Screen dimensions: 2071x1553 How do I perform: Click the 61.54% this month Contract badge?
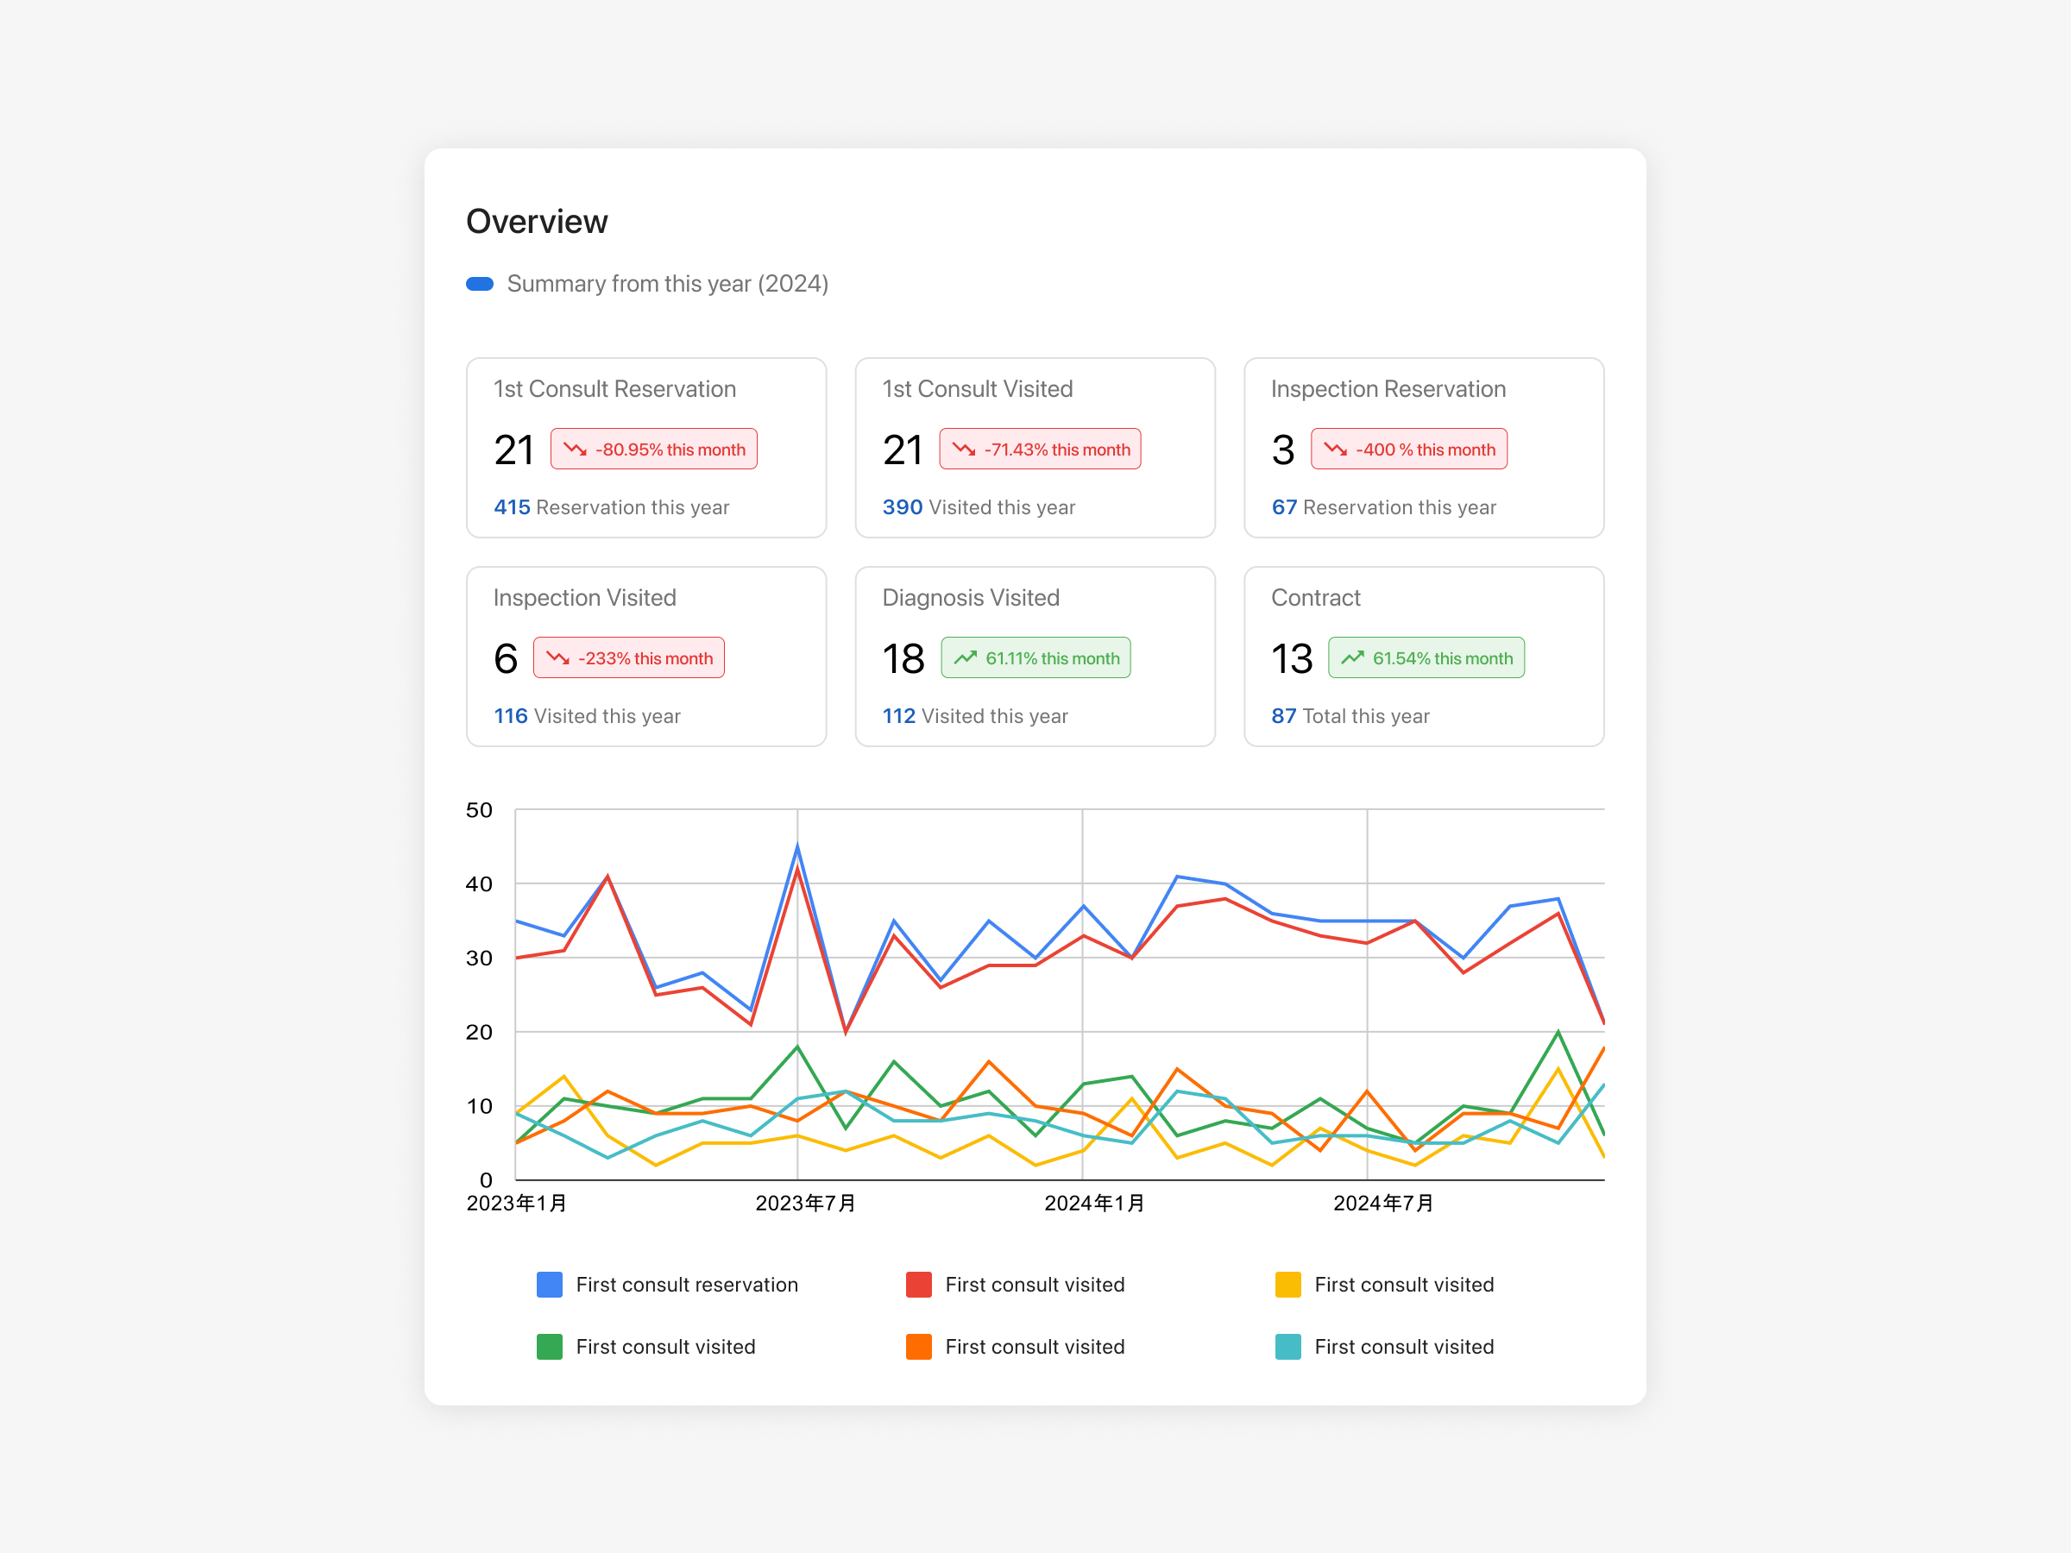pyautogui.click(x=1426, y=658)
